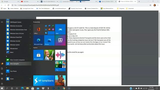The width and height of the screenshot is (160, 90).
Task: Open Dropbox from taskbar
Action: point(43,88)
